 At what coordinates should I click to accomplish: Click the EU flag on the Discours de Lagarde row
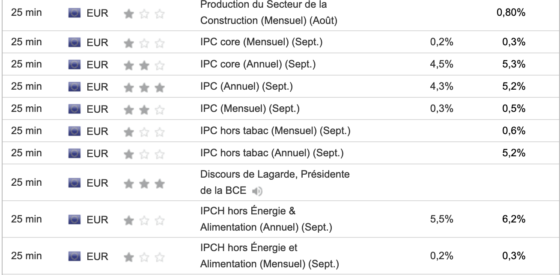click(74, 183)
